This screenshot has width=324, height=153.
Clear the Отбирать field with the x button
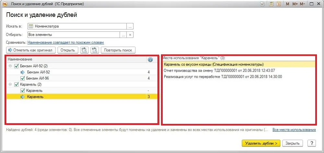coord(130,35)
